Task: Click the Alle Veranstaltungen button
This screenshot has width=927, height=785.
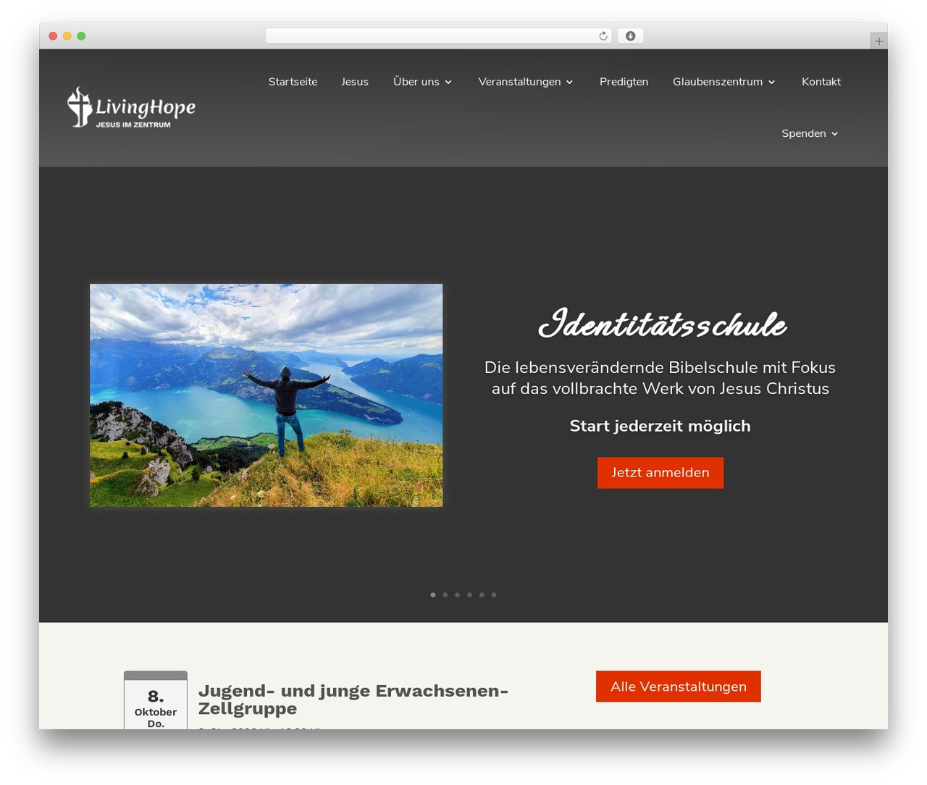Action: [679, 687]
